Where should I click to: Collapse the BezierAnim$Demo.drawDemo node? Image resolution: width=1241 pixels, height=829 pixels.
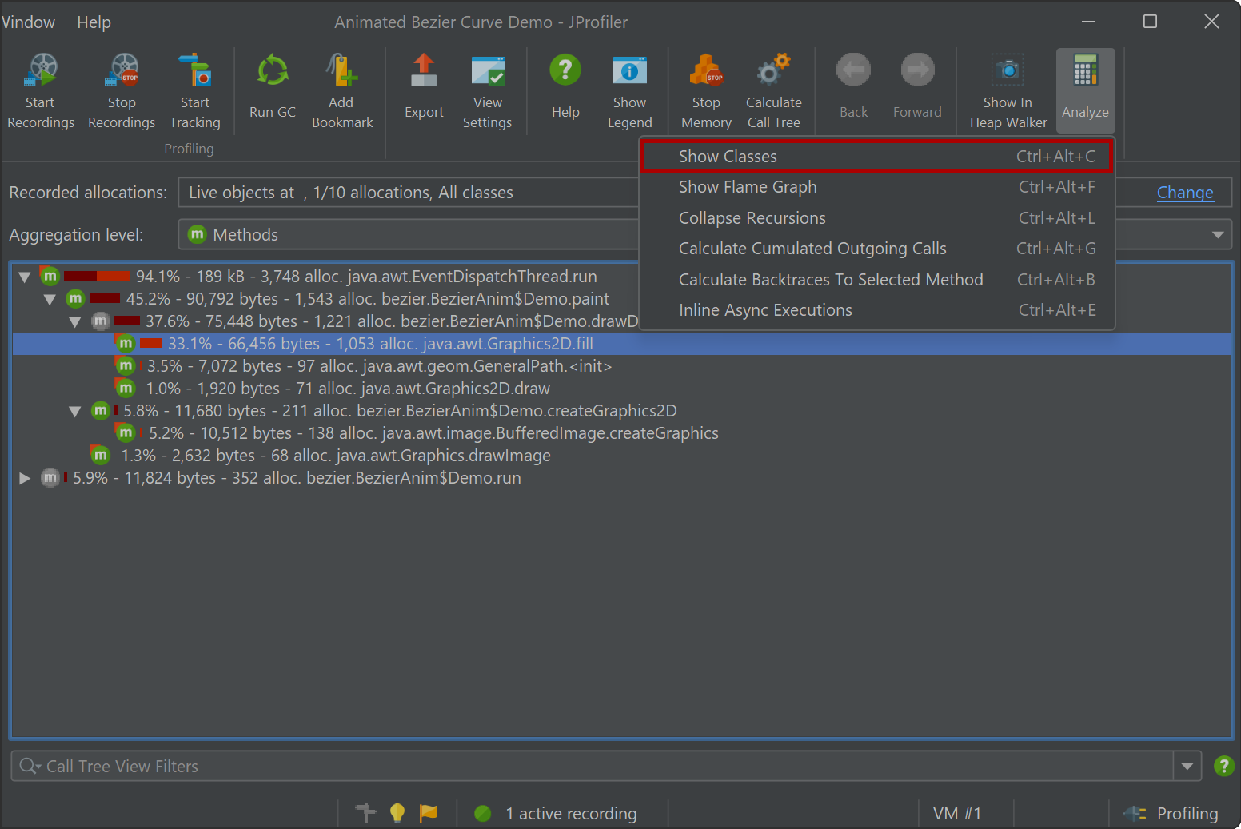74,321
